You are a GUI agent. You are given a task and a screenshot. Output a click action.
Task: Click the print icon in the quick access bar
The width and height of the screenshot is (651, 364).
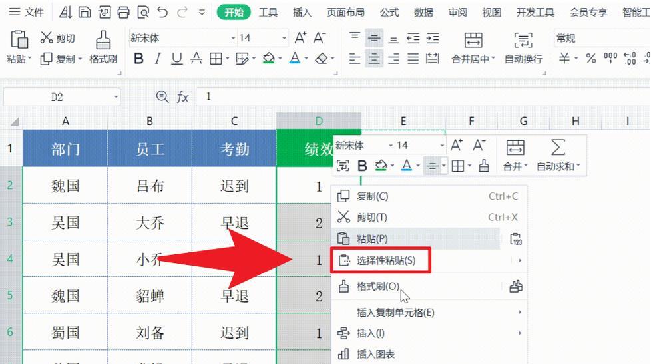pyautogui.click(x=123, y=12)
